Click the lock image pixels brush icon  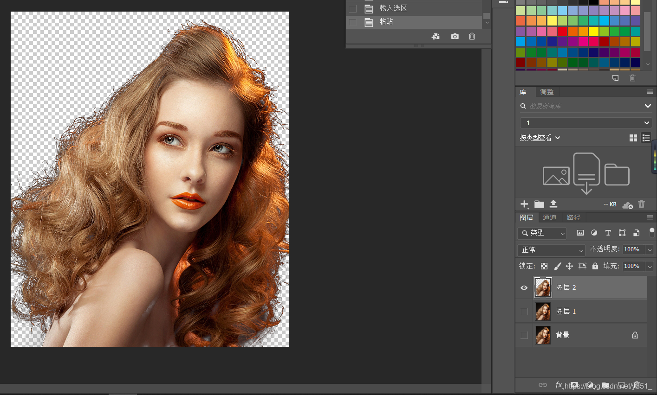[x=557, y=266]
